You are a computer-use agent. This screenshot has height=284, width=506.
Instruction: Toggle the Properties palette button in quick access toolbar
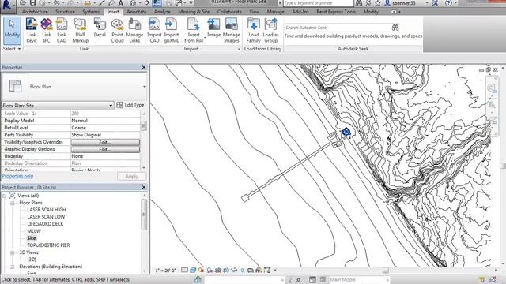click(157, 3)
